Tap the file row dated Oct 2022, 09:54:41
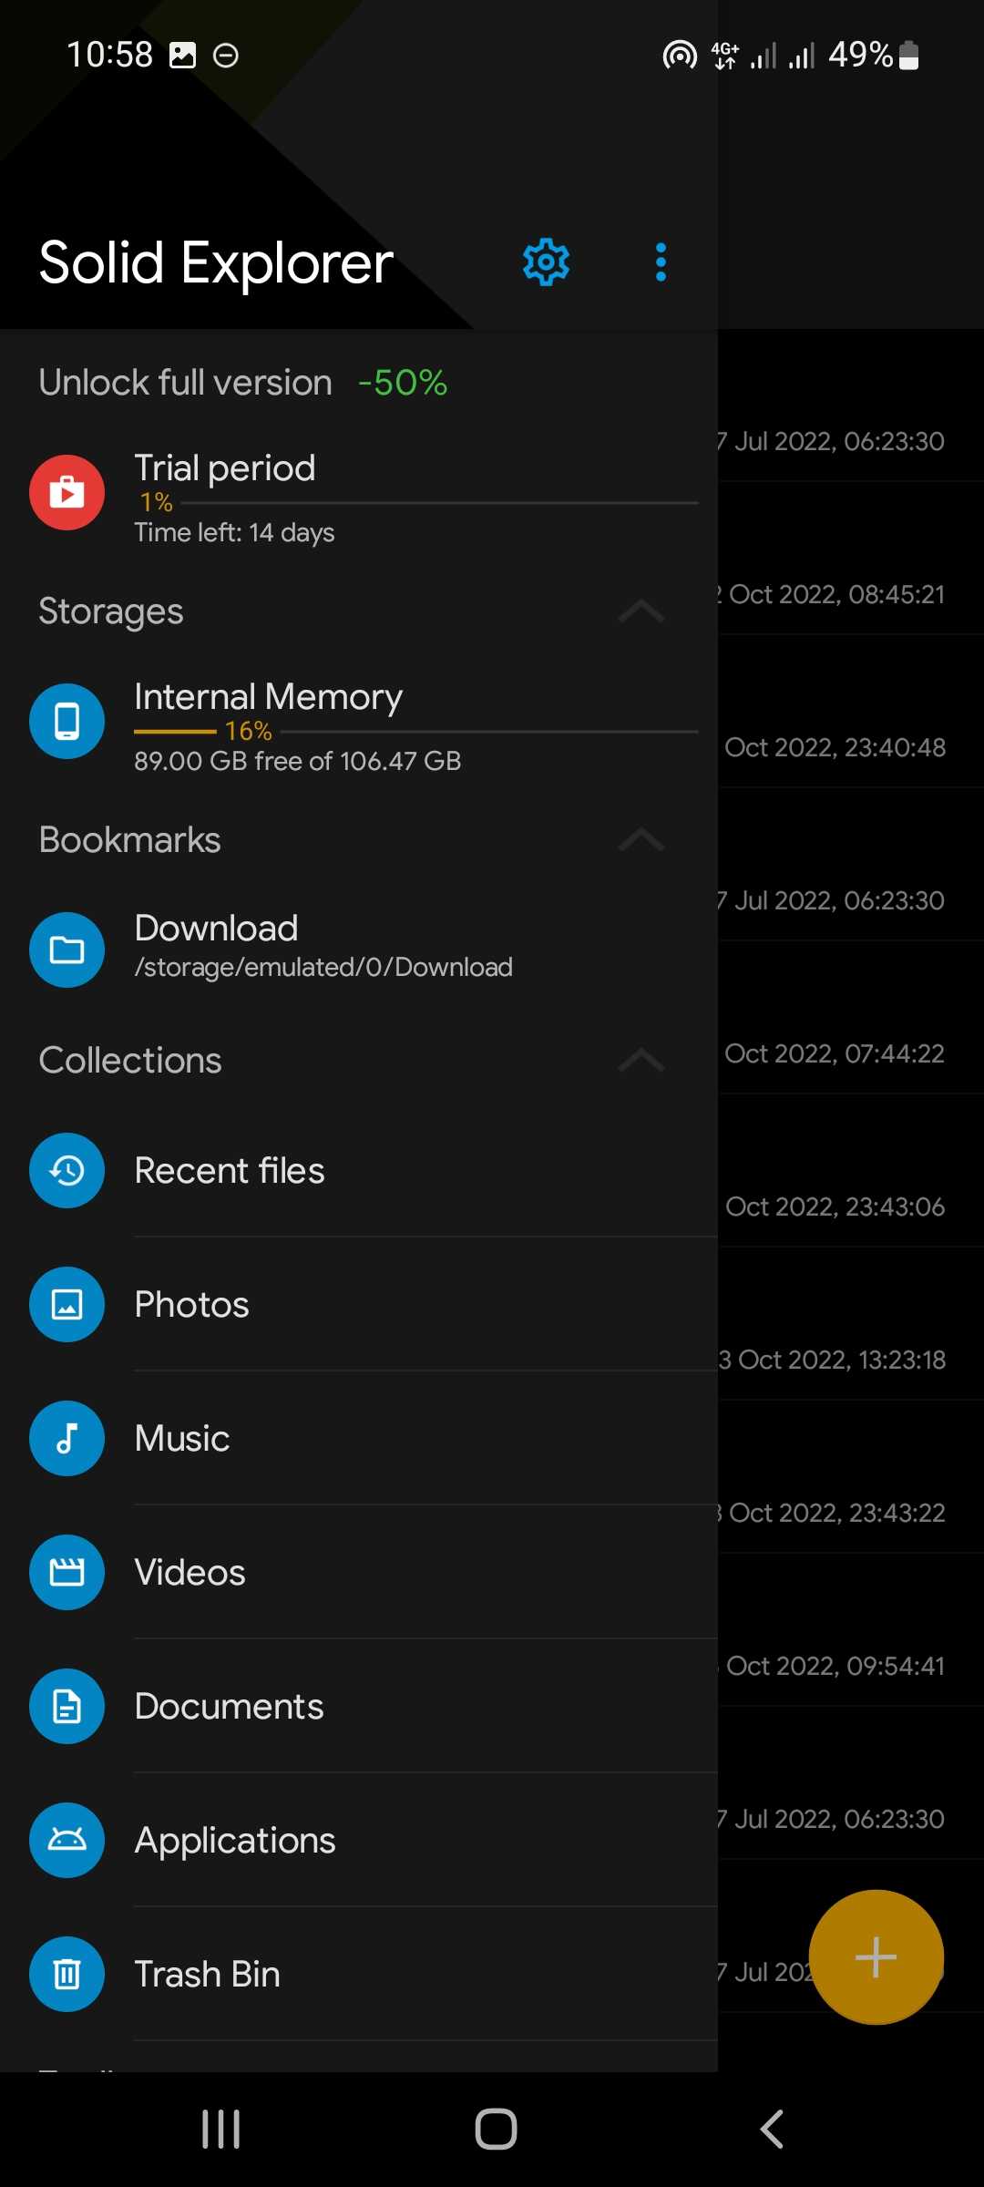Viewport: 984px width, 2187px height. [x=851, y=1630]
